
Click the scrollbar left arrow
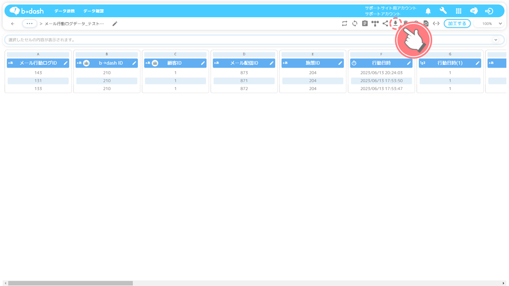5,283
